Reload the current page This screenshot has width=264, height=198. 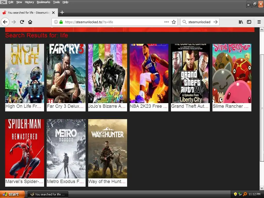coord(22,22)
